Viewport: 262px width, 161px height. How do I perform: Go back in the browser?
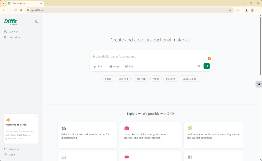point(4,10)
